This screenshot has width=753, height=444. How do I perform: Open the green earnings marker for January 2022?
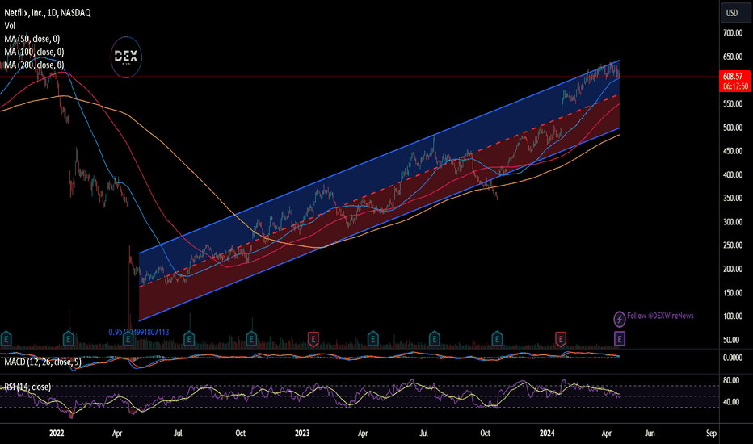click(68, 339)
